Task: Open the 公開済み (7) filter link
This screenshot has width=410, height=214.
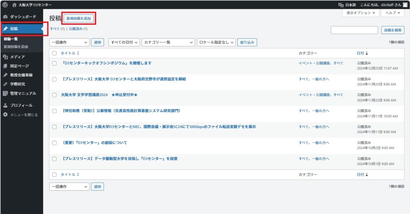Action: 78,29
